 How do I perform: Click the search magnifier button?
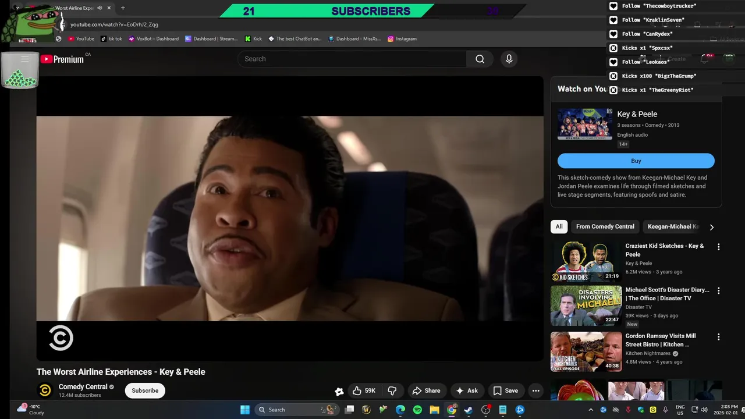tap(480, 59)
